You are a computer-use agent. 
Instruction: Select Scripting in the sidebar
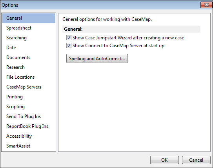pos(15,107)
